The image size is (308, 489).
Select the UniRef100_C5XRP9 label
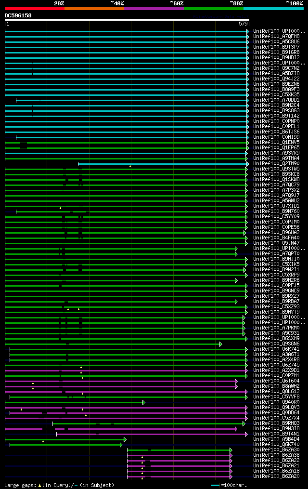coord(276,275)
